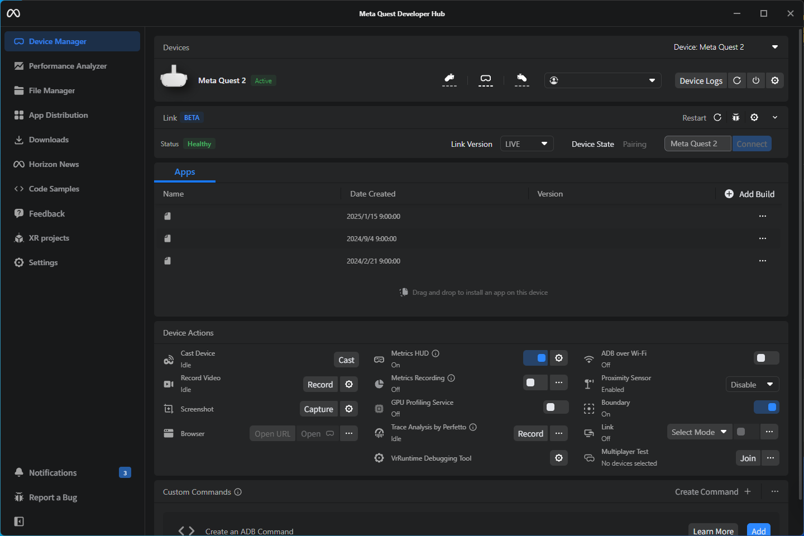Click the Capture screenshot button

pos(318,409)
